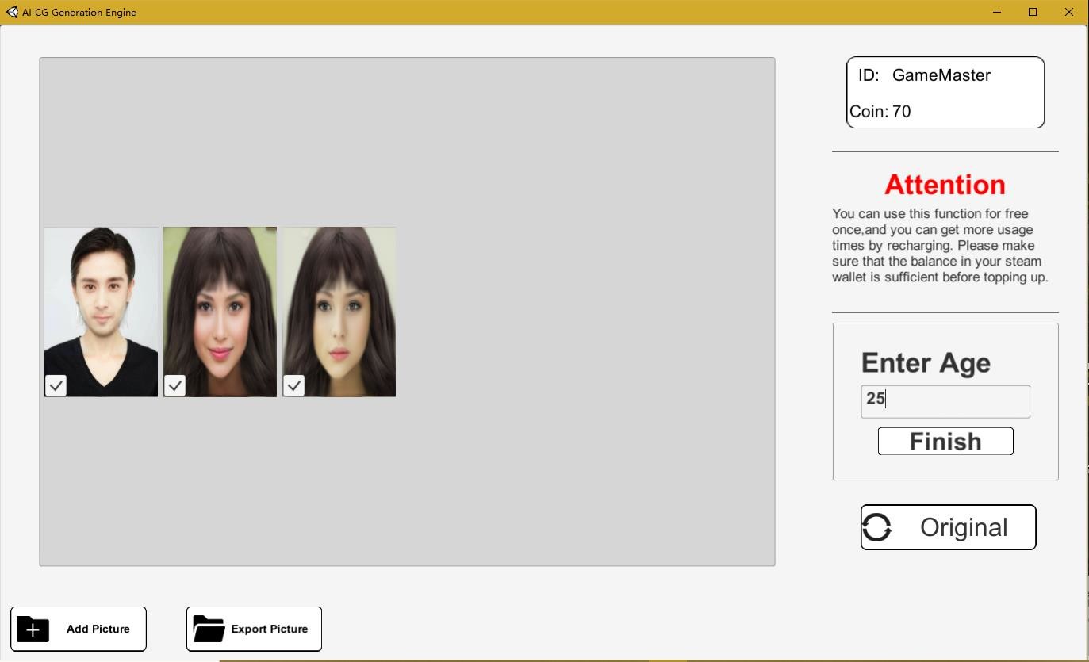
Task: Uncheck the box under the rightmost portrait
Action: tap(293, 385)
